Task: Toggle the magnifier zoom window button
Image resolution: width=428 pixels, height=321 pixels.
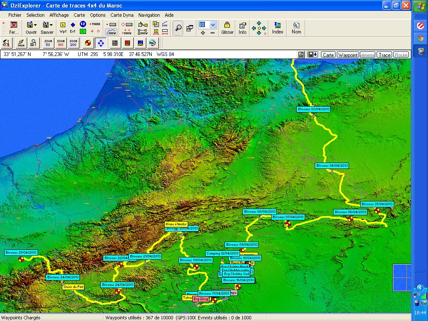Action: point(178,28)
